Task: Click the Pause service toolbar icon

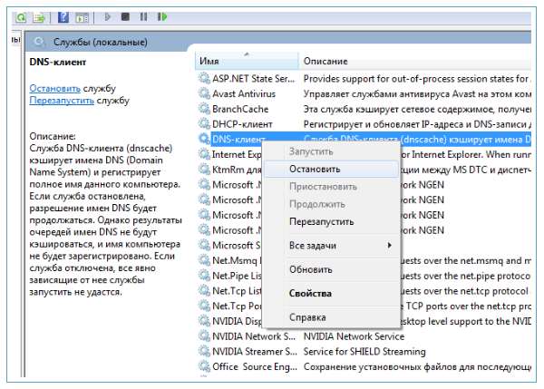Action: pyautogui.click(x=143, y=16)
